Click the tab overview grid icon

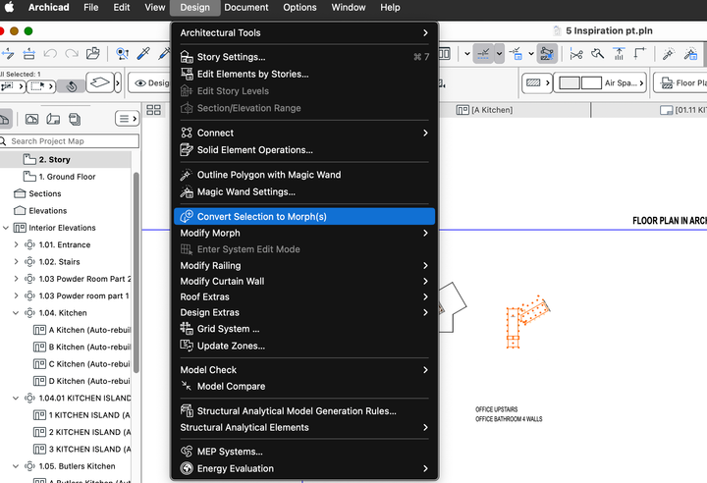(x=153, y=110)
